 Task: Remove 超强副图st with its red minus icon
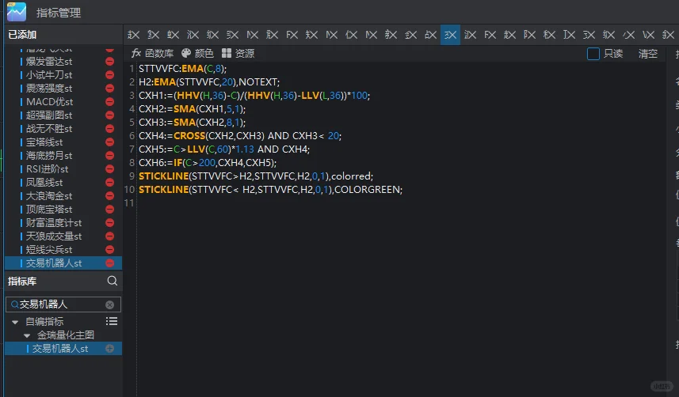coord(109,115)
